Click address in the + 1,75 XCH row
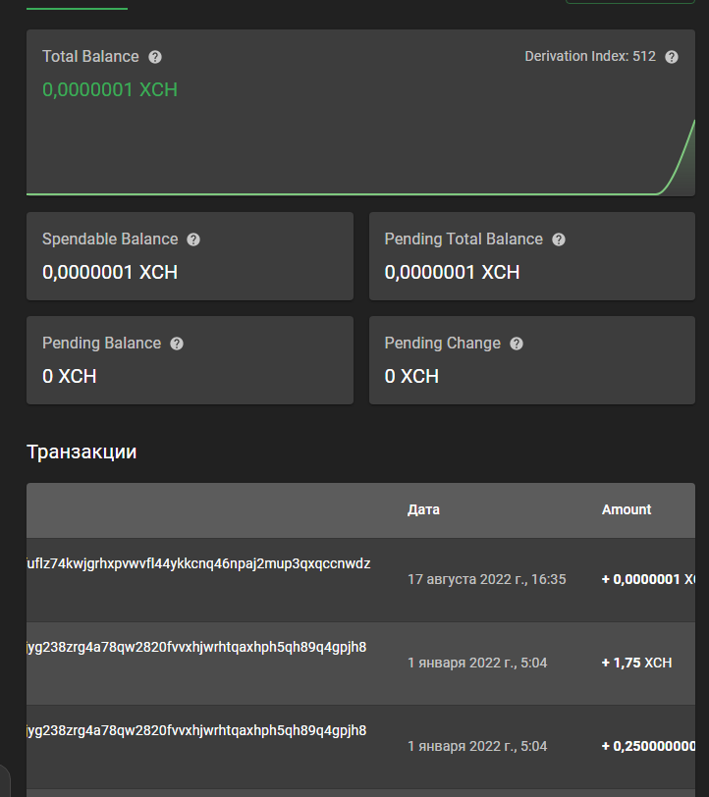The width and height of the screenshot is (709, 797). (196, 647)
